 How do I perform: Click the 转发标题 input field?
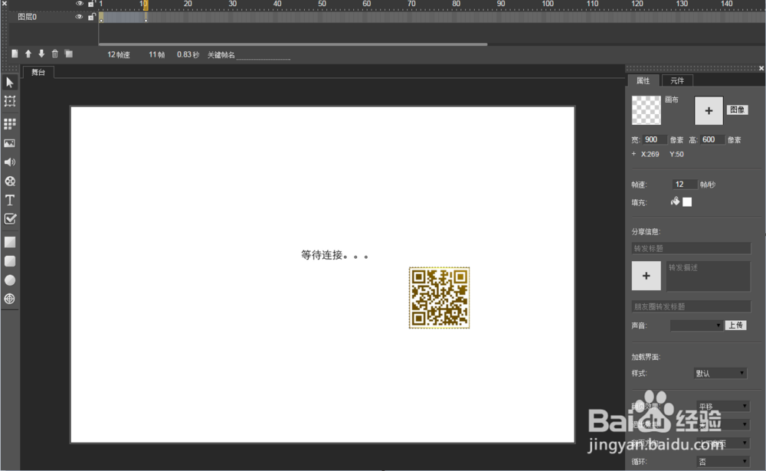pyautogui.click(x=690, y=247)
